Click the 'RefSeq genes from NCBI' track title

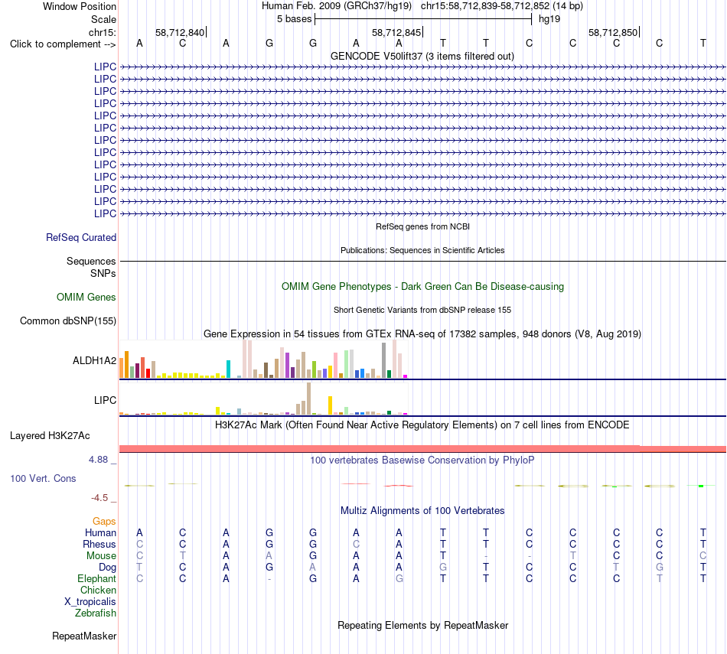(x=422, y=226)
